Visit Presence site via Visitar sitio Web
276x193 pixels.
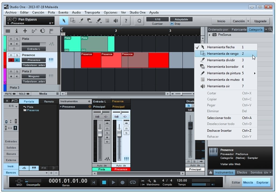(x=230, y=164)
